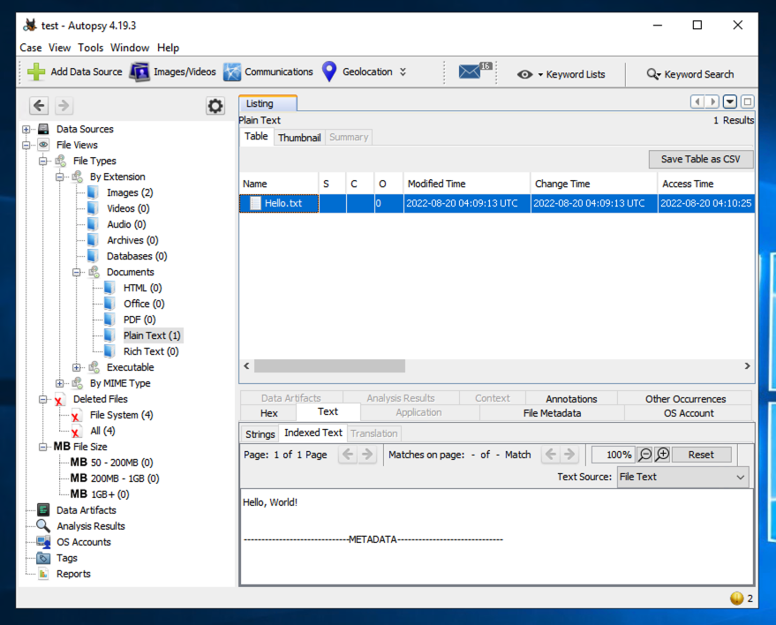Image resolution: width=776 pixels, height=625 pixels.
Task: Click the yellow warning status icon
Action: [737, 599]
